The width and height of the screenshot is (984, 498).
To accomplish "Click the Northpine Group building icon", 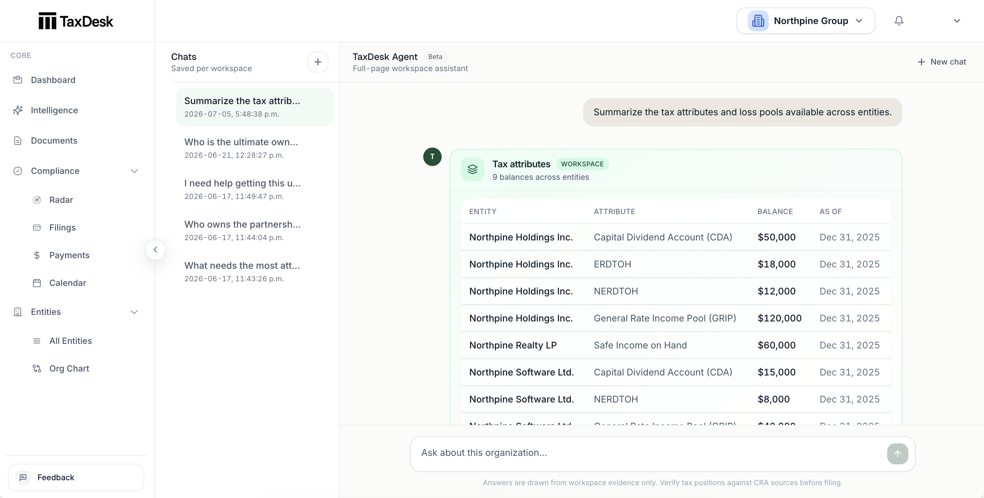I will click(x=758, y=21).
